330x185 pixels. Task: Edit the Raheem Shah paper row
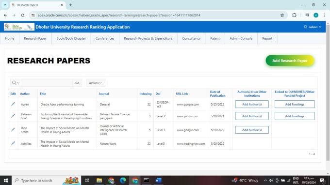(x=13, y=116)
